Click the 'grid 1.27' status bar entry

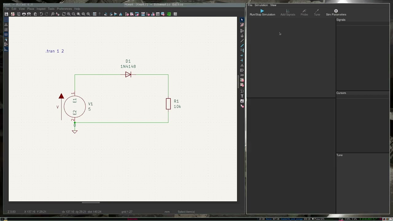pos(126,212)
